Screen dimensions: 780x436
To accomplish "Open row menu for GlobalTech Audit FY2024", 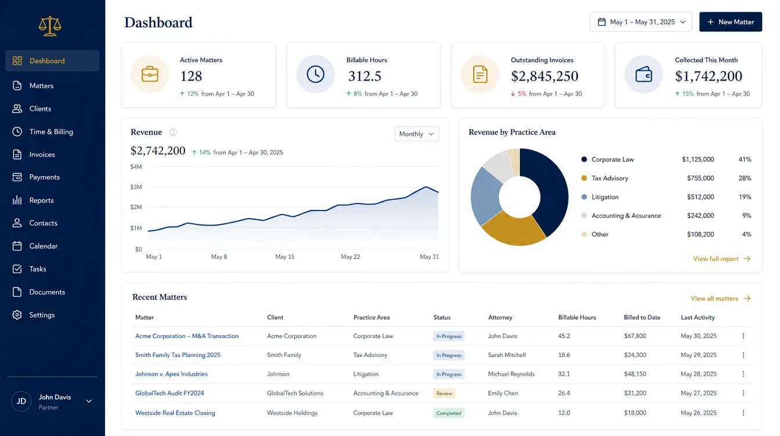I will pos(743,393).
